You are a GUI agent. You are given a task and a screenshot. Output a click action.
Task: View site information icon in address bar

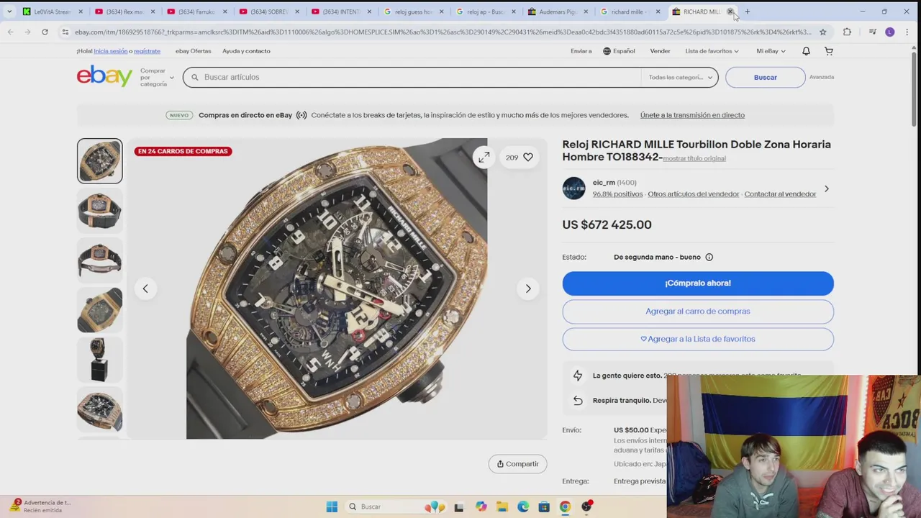(x=65, y=32)
